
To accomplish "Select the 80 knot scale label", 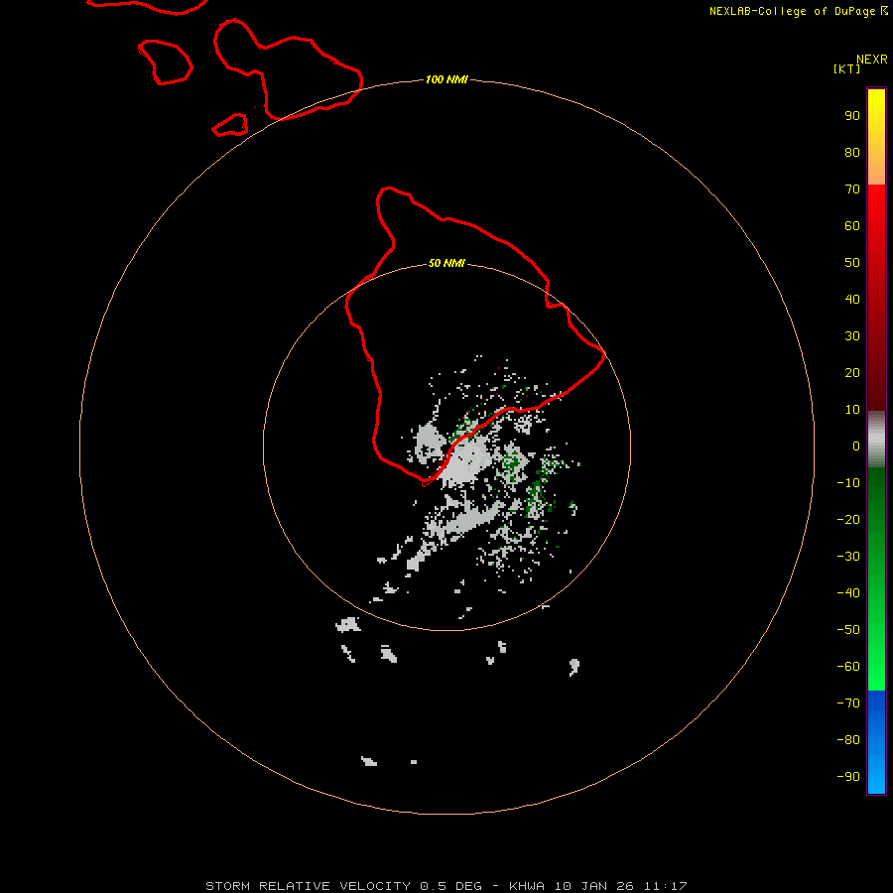I will coord(852,152).
